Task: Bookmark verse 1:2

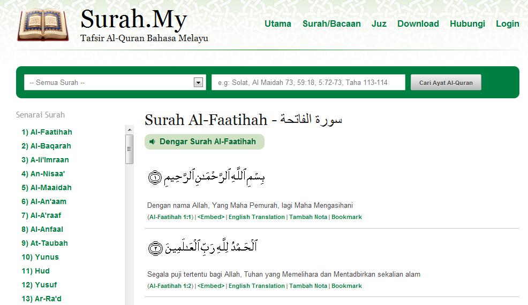Action: click(346, 286)
